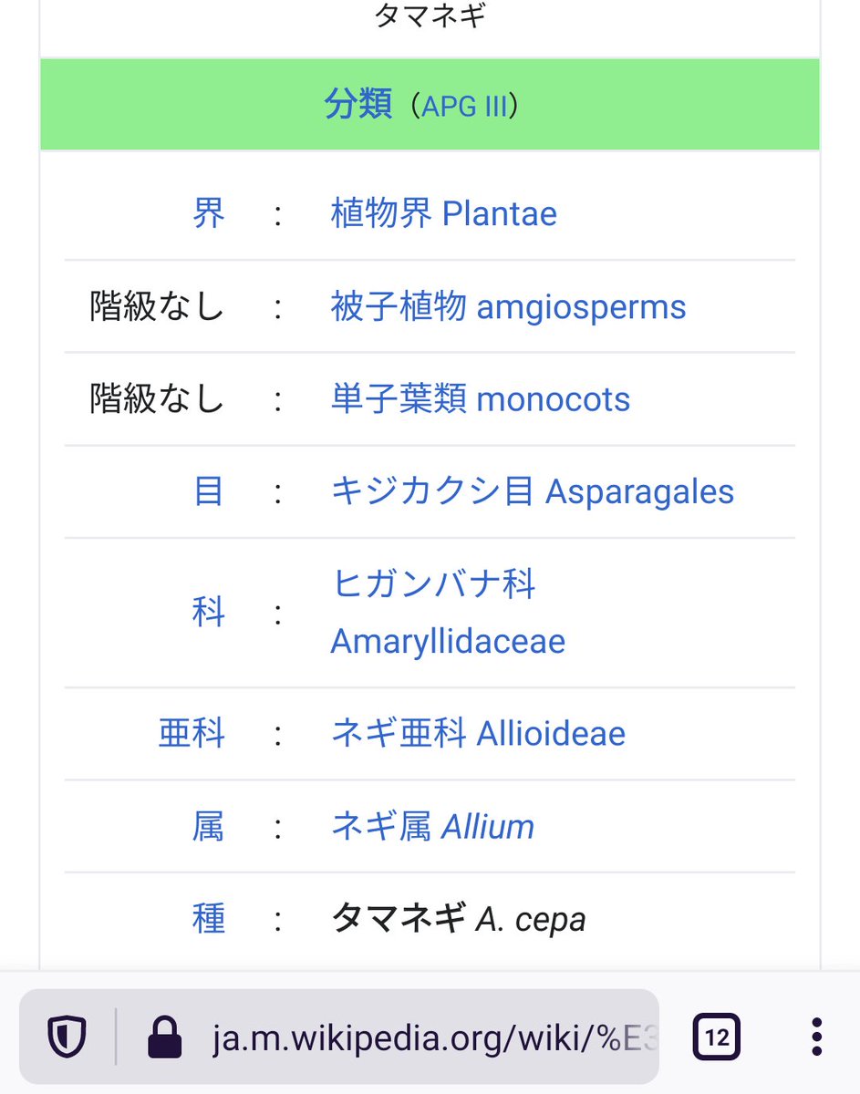Follow the ヒガンバナ科 Amaryllidaceae link
This screenshot has width=860, height=1094.
447,613
